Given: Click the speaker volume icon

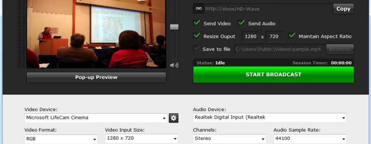Looking at the screenshot, I should tap(174, 65).
